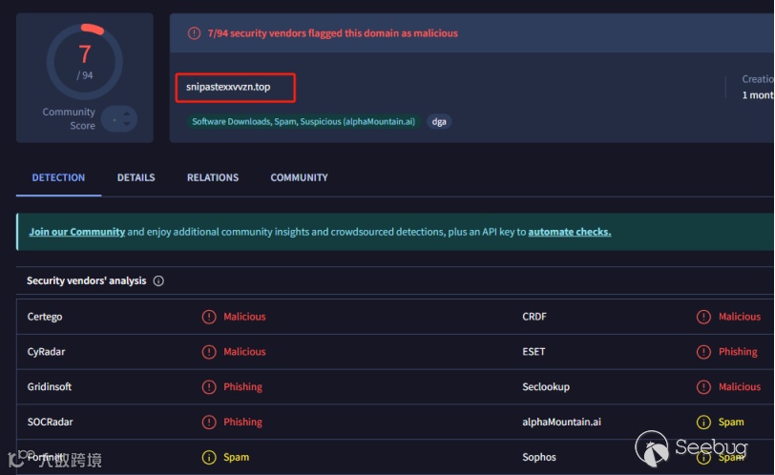This screenshot has height=475, width=775.
Task: Click the Spam info icon in the alphaMountain.ai row
Action: click(703, 422)
